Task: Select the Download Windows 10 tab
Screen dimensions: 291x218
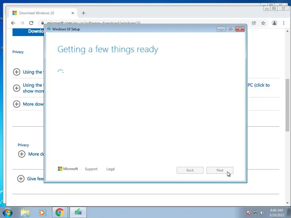Action: pyautogui.click(x=43, y=13)
